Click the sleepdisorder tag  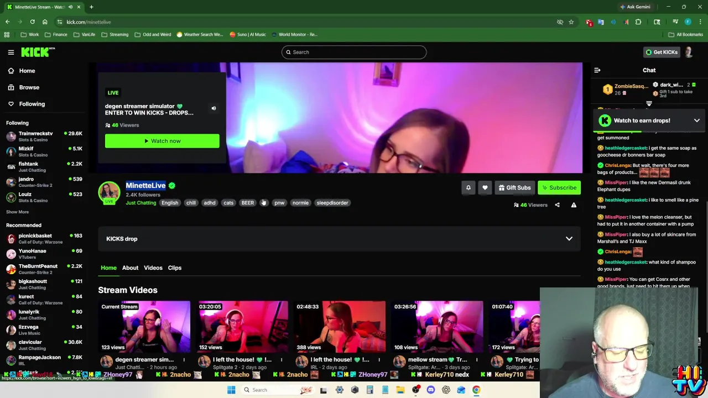332,203
